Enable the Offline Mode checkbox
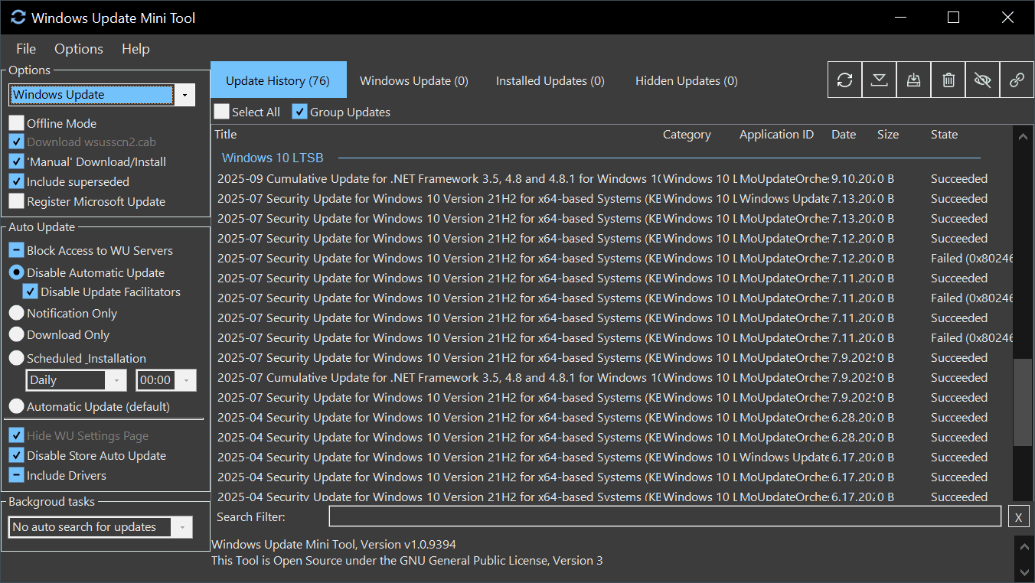The width and height of the screenshot is (1035, 583). click(x=16, y=123)
